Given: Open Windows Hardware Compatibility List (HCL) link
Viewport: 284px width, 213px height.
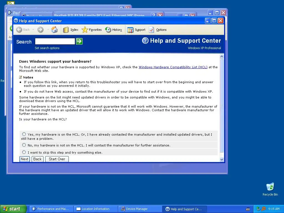Looking at the screenshot, I should 173,67.
